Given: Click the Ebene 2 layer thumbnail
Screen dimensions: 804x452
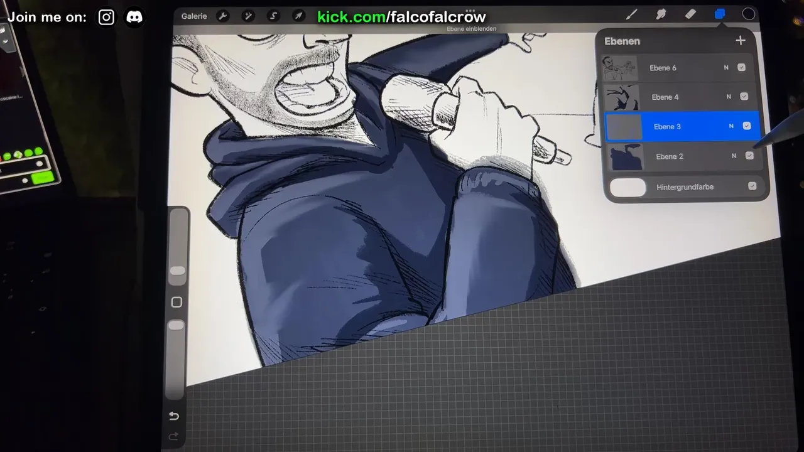Looking at the screenshot, I should [626, 157].
